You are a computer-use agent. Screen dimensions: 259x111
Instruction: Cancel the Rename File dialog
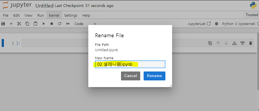(130, 76)
